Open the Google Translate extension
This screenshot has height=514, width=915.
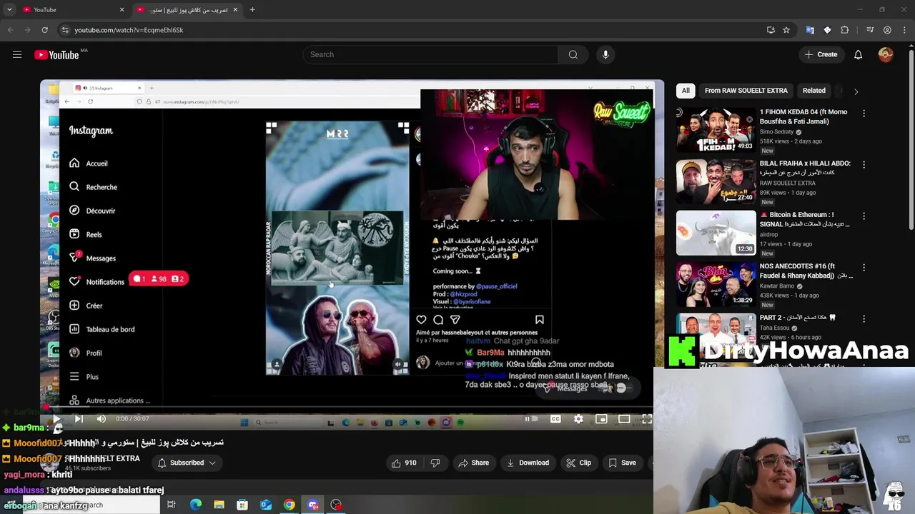click(810, 30)
